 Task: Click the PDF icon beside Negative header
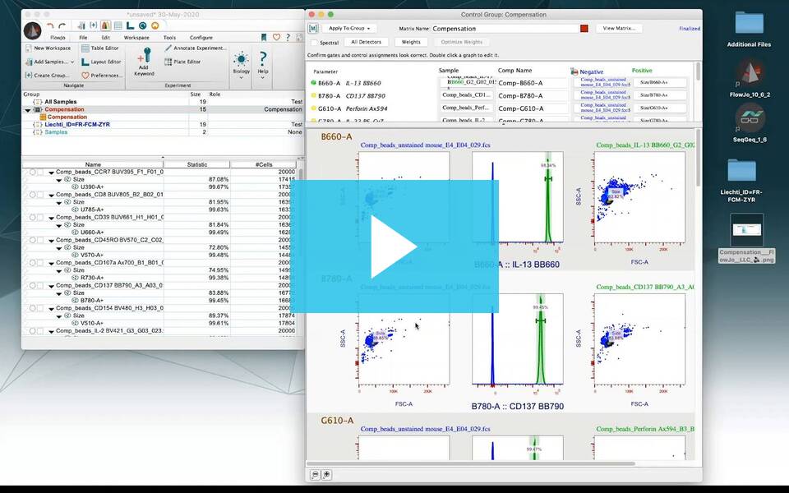pyautogui.click(x=574, y=71)
